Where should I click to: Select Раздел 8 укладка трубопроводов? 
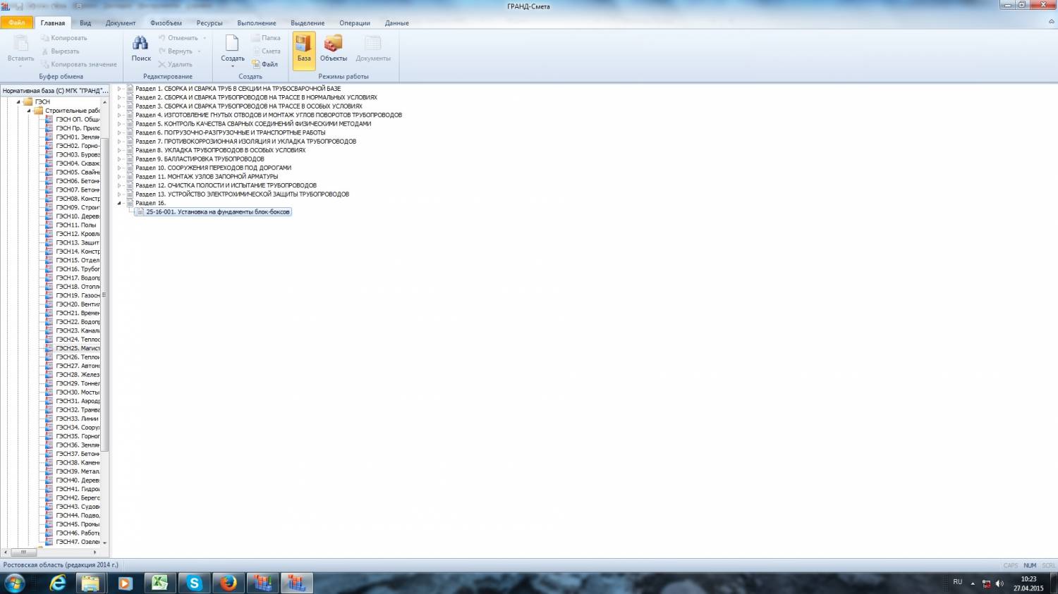tap(221, 150)
